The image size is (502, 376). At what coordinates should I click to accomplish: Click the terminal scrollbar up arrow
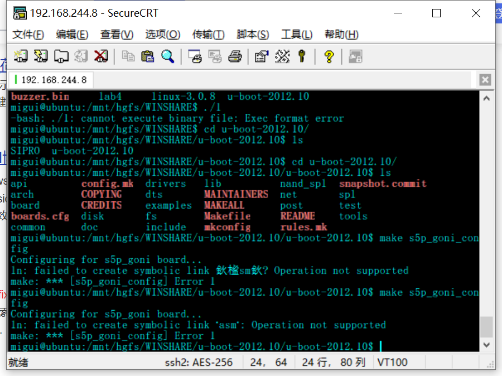[486, 98]
